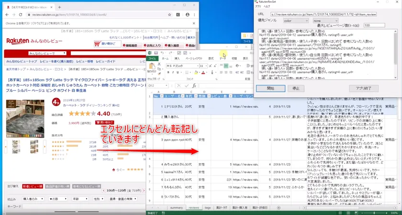Image resolution: width=402 pixels, height=215 pixels.
Task: Click the 新着レビュー順 sort button
Action: (x=33, y=186)
